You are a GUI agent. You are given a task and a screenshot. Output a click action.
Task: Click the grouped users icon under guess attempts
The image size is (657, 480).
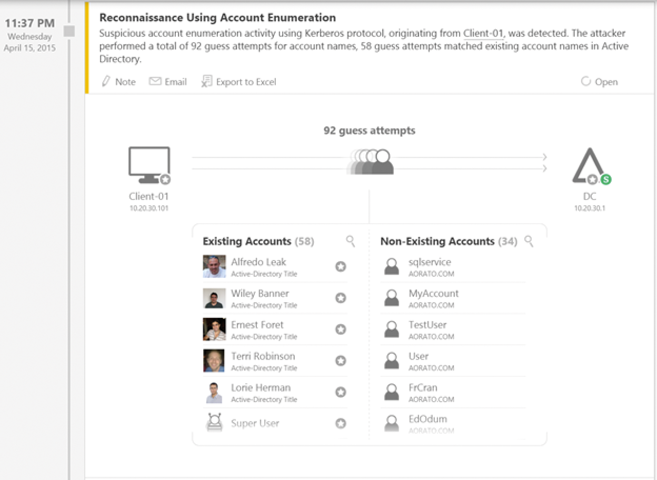tap(371, 162)
